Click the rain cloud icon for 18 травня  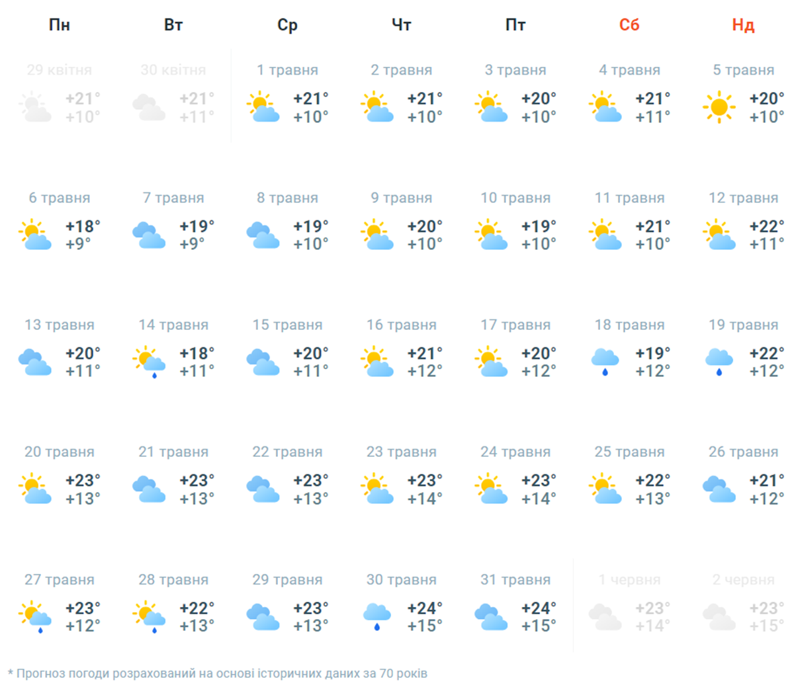click(605, 362)
